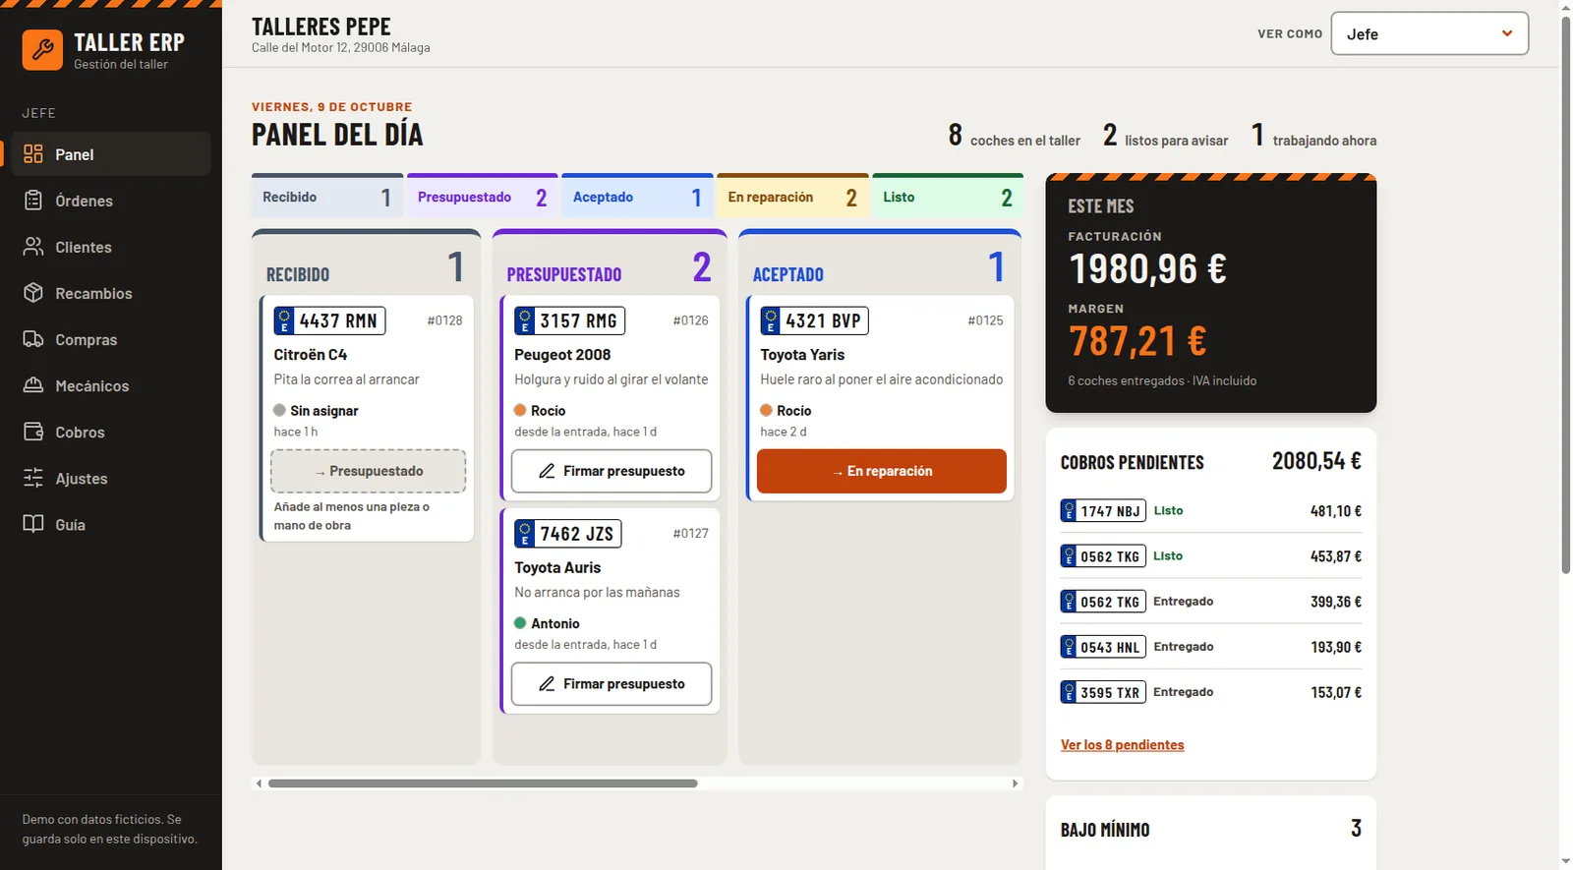Open pending payment 0562 TKG Listo row
The width and height of the screenshot is (1573, 870).
(1211, 556)
